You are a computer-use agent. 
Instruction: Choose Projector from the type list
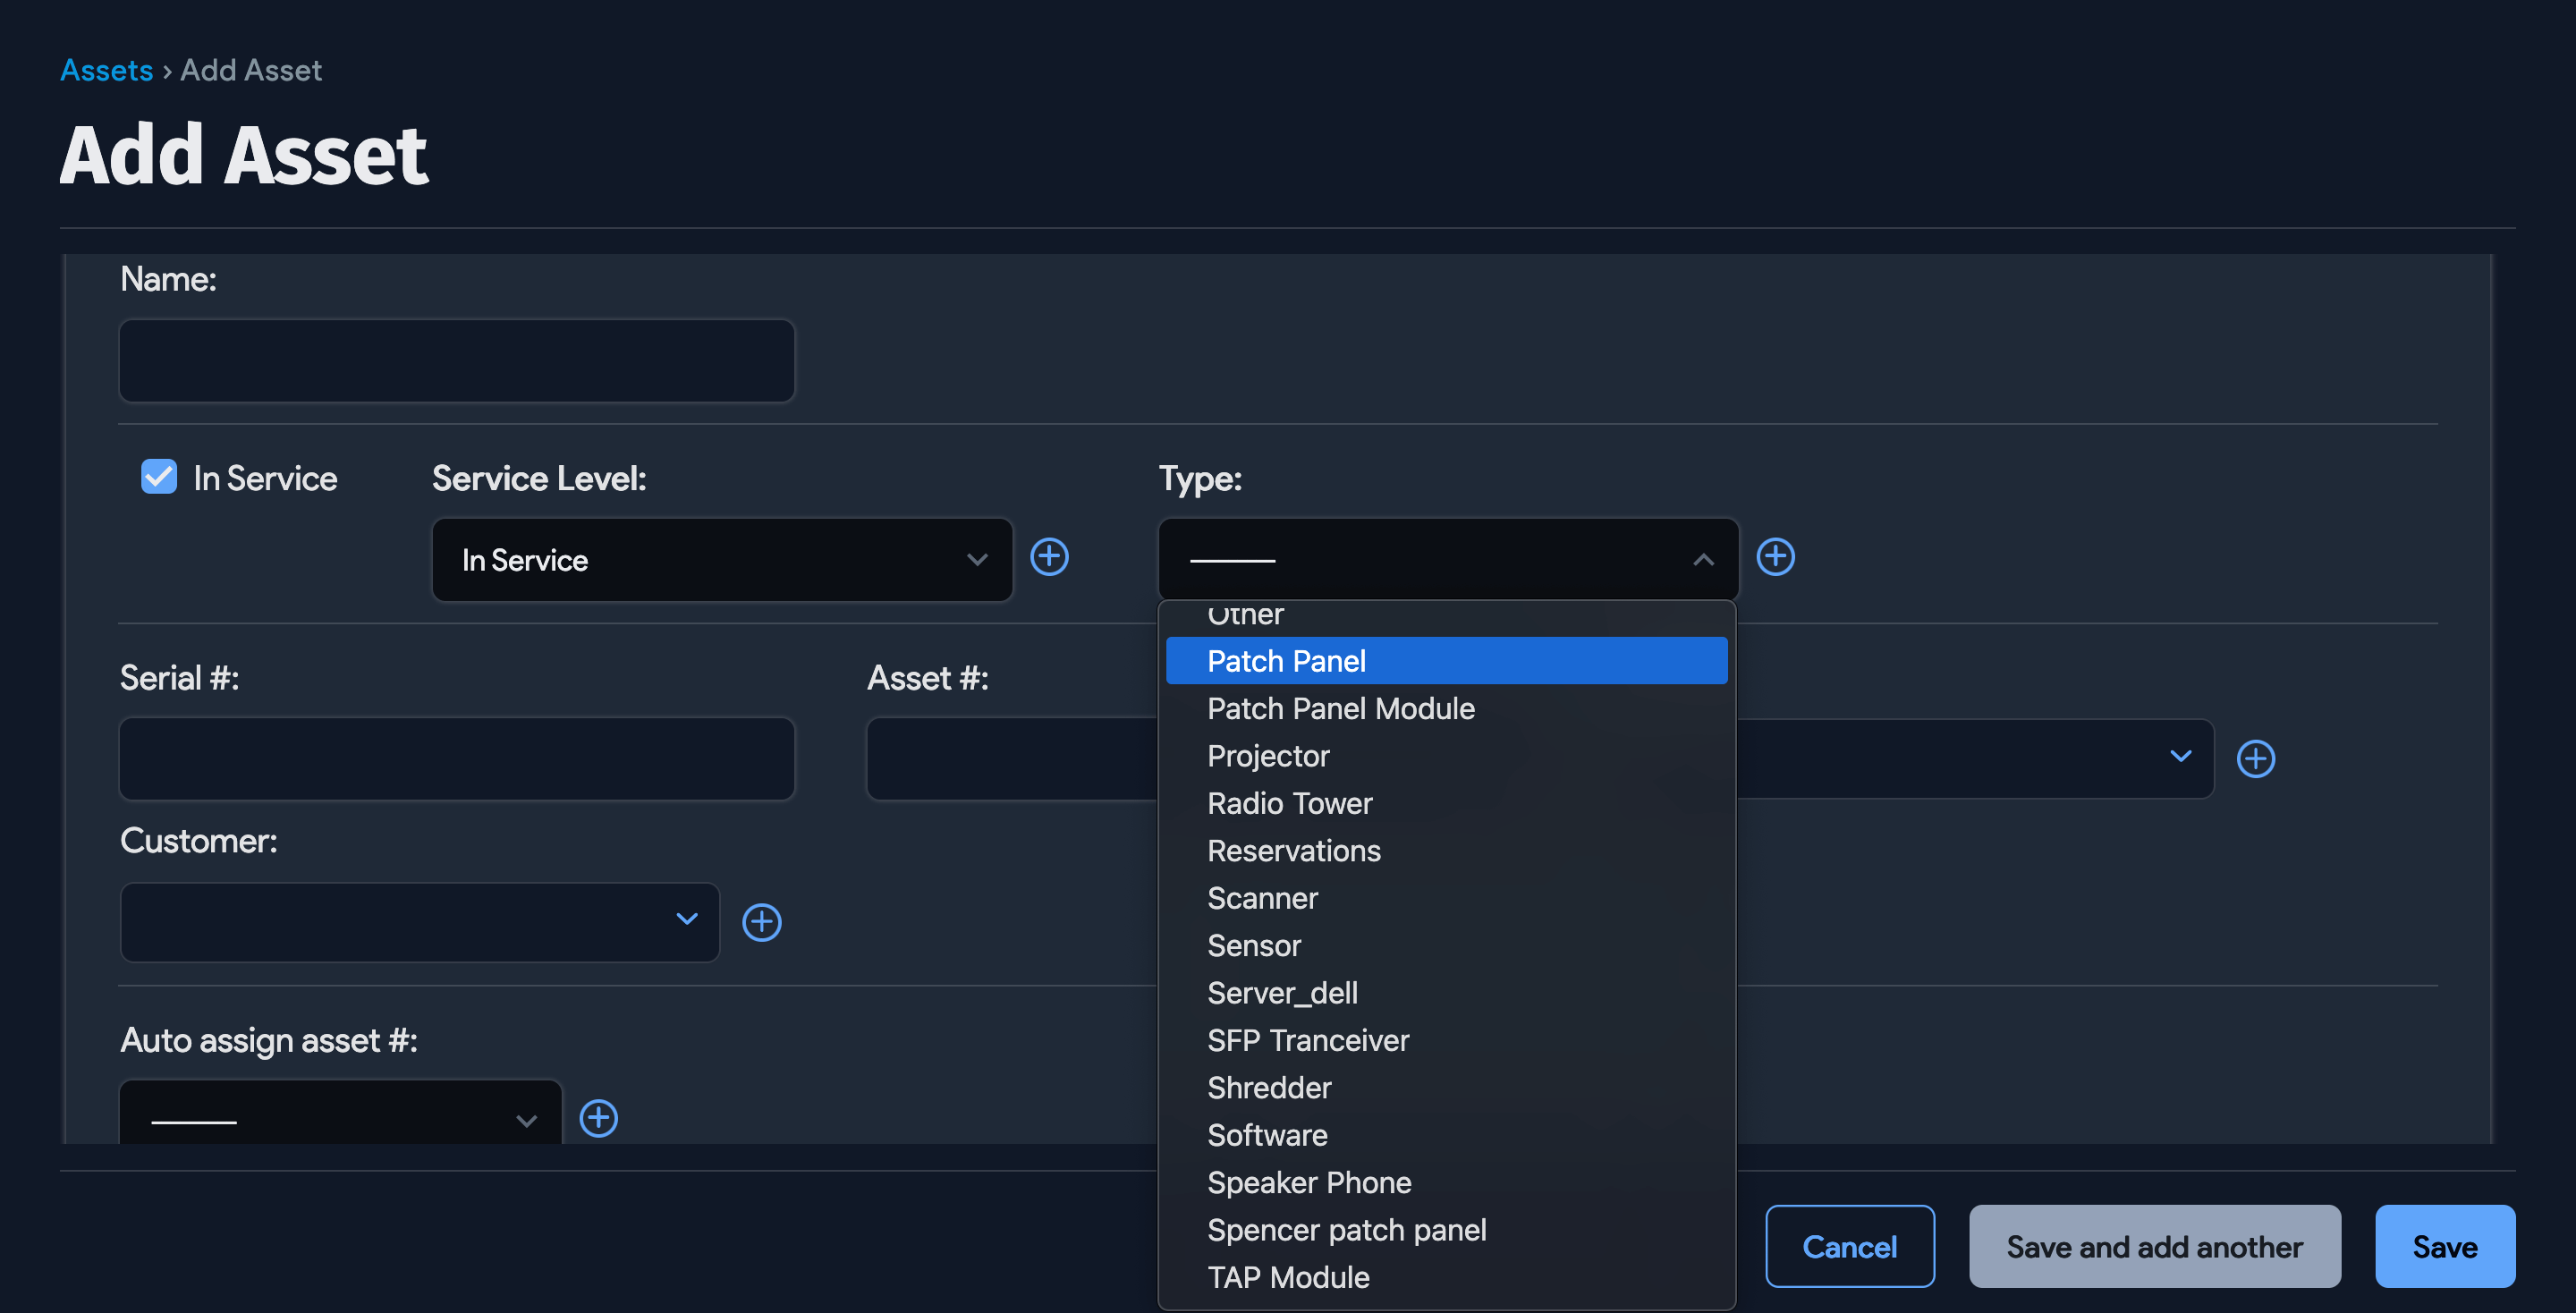click(x=1267, y=756)
